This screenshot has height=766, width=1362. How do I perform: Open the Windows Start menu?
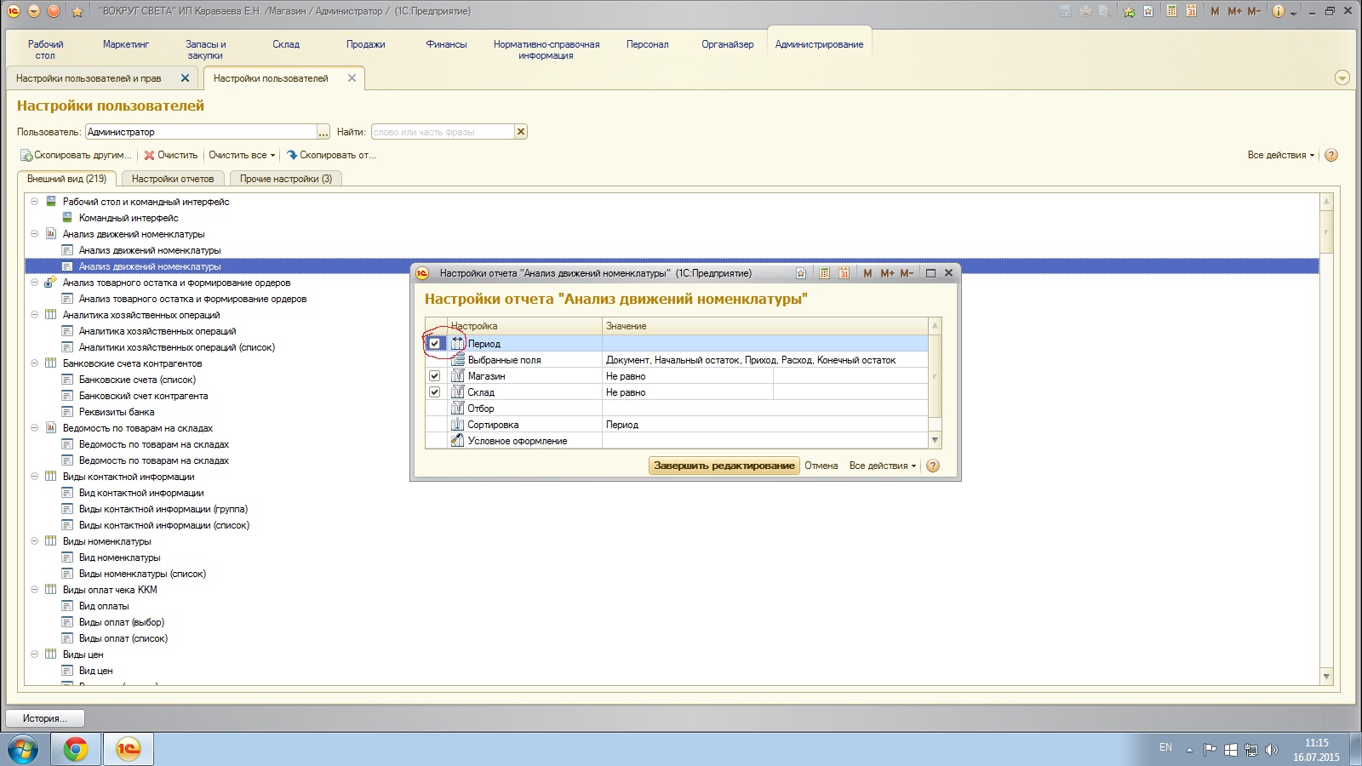[23, 750]
